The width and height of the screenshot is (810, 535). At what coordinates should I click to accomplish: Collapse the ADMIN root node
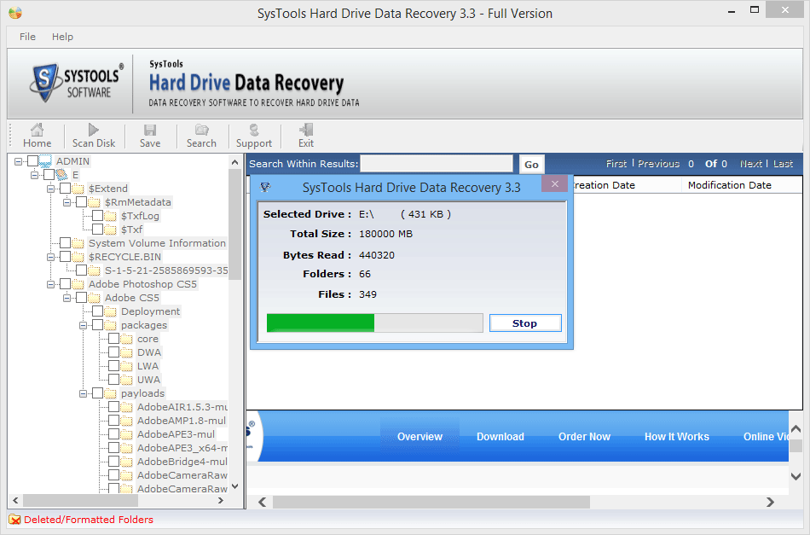coord(18,161)
